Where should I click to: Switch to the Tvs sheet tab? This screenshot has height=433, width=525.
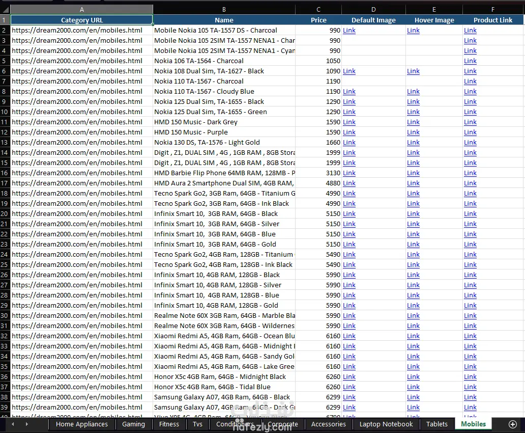[197, 424]
